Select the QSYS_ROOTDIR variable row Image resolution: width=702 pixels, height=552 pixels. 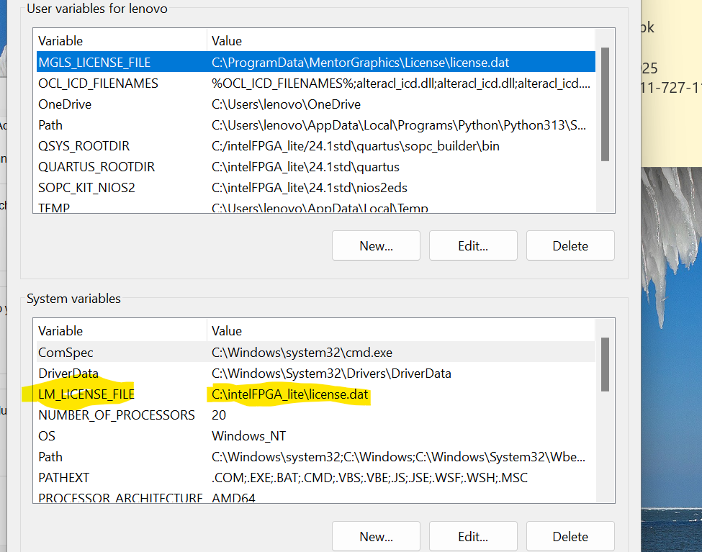point(84,146)
